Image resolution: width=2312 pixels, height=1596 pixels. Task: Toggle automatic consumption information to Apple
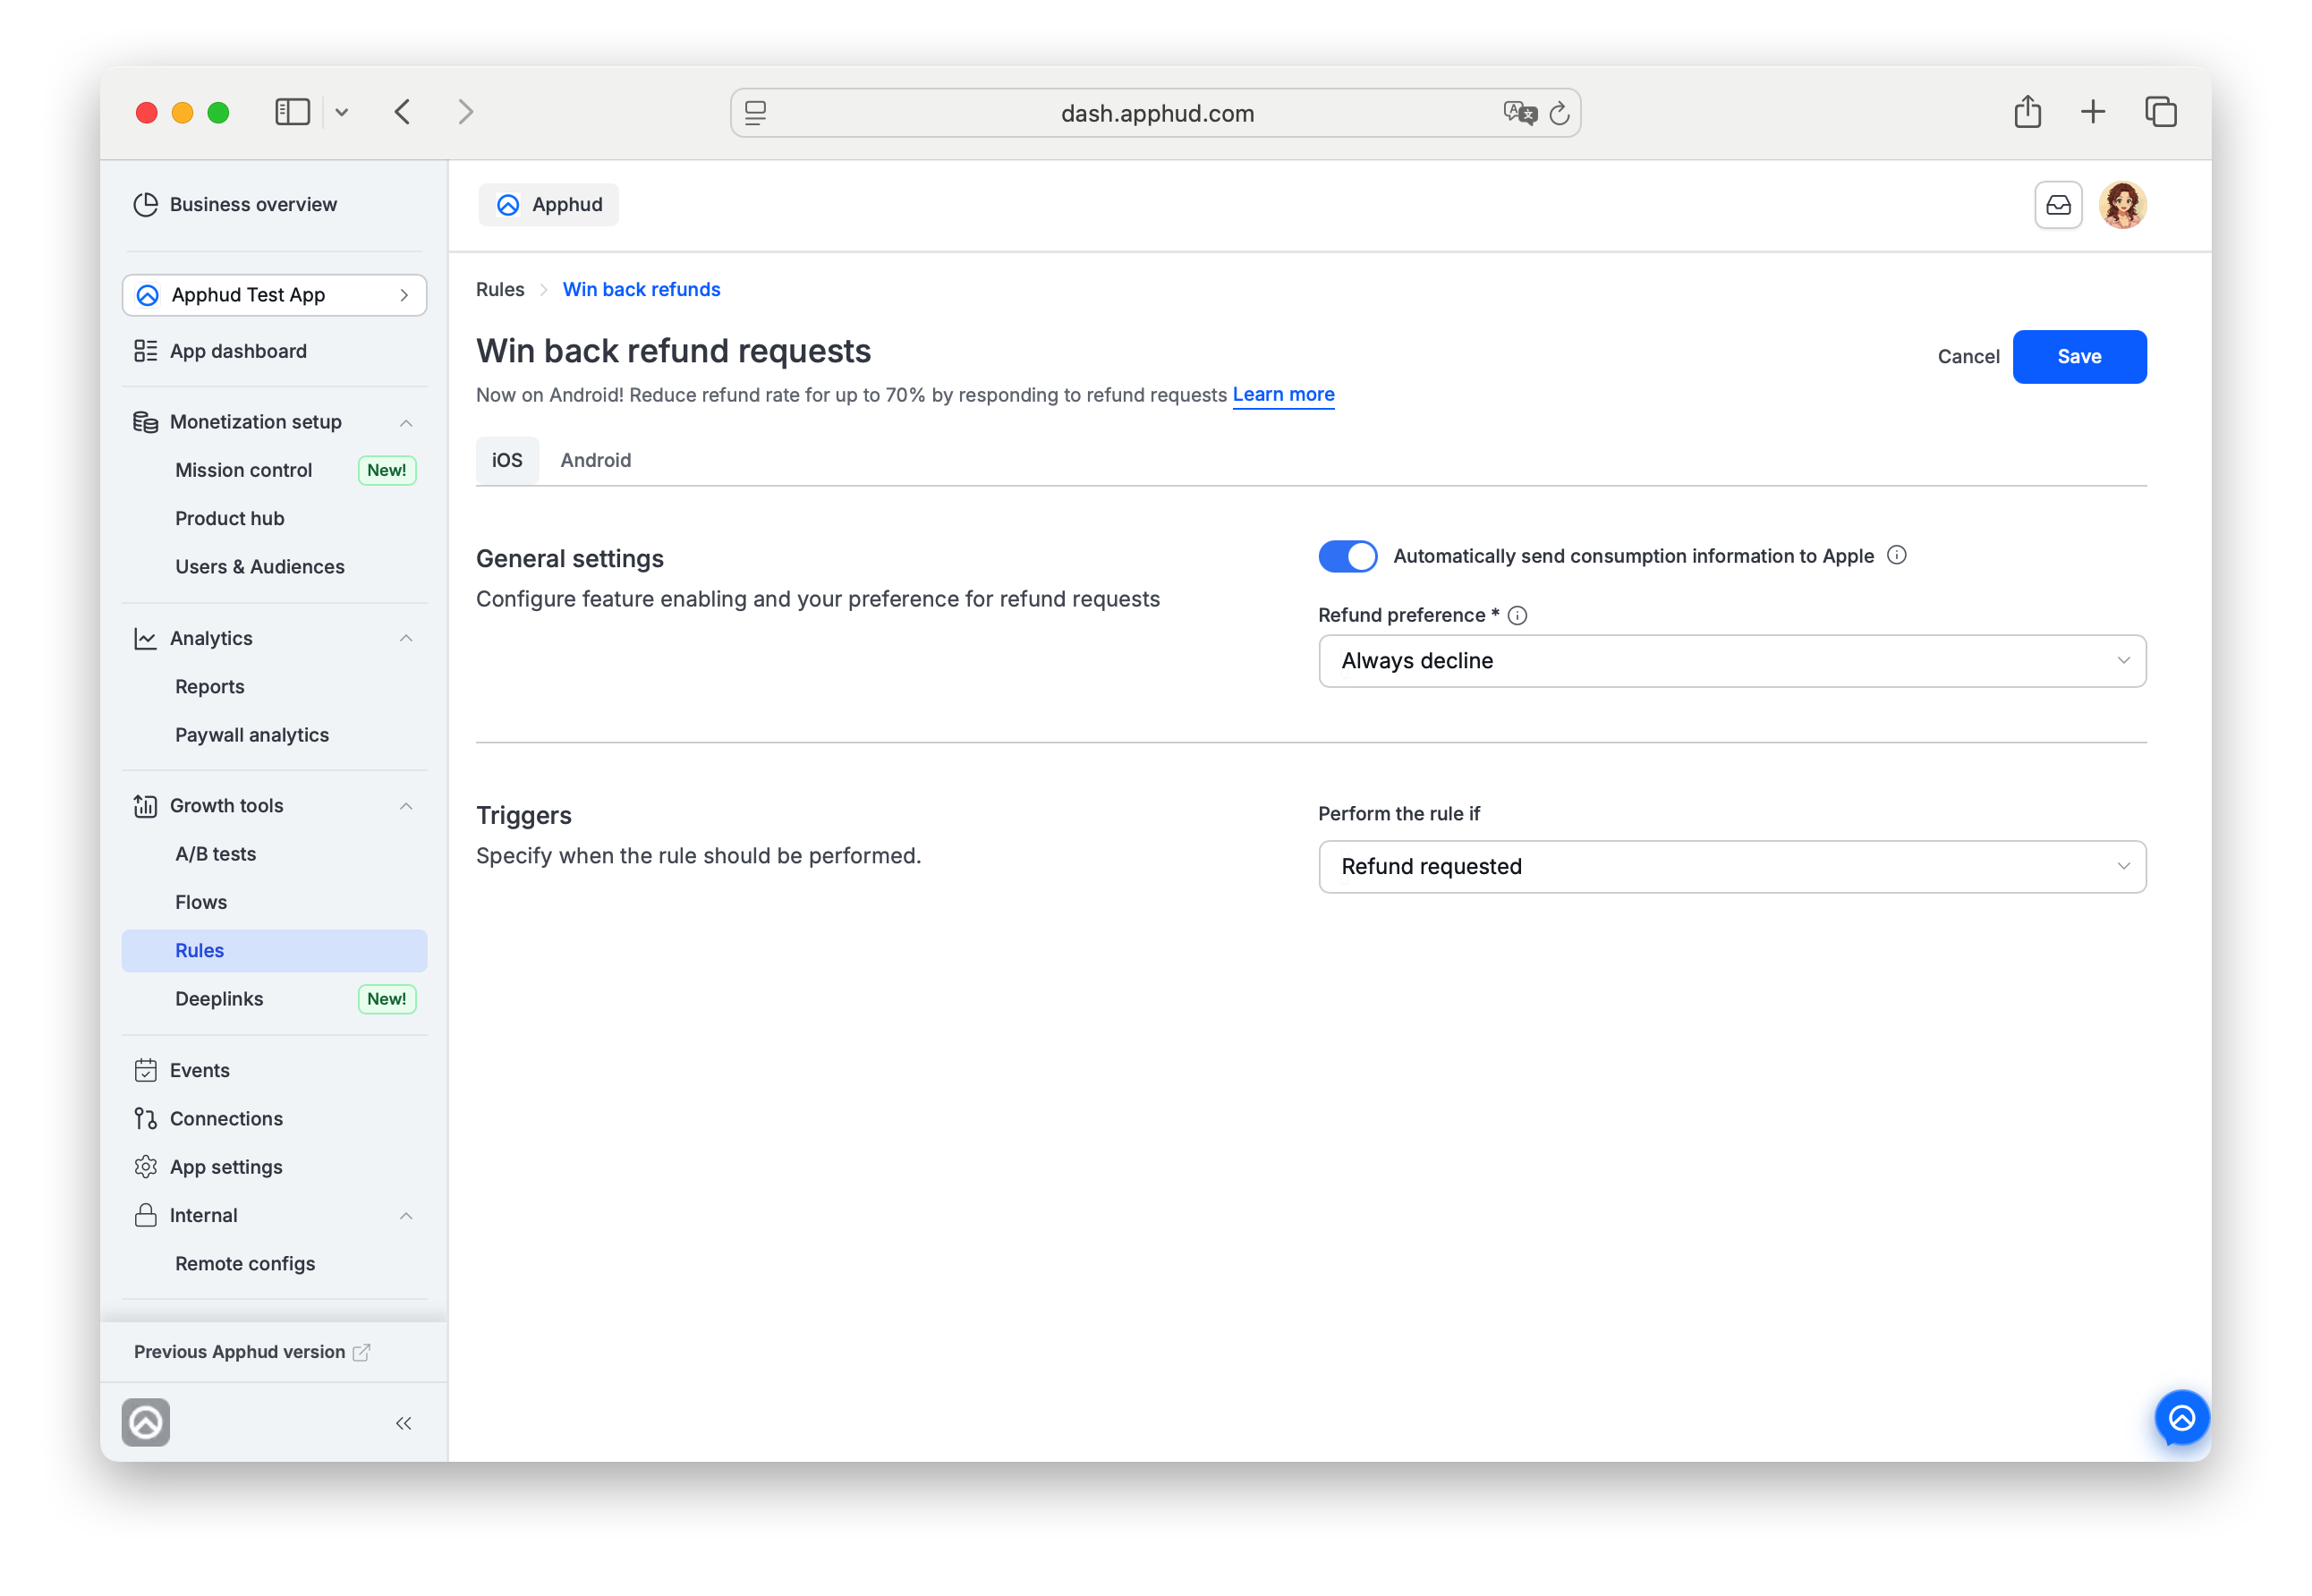coord(1347,556)
